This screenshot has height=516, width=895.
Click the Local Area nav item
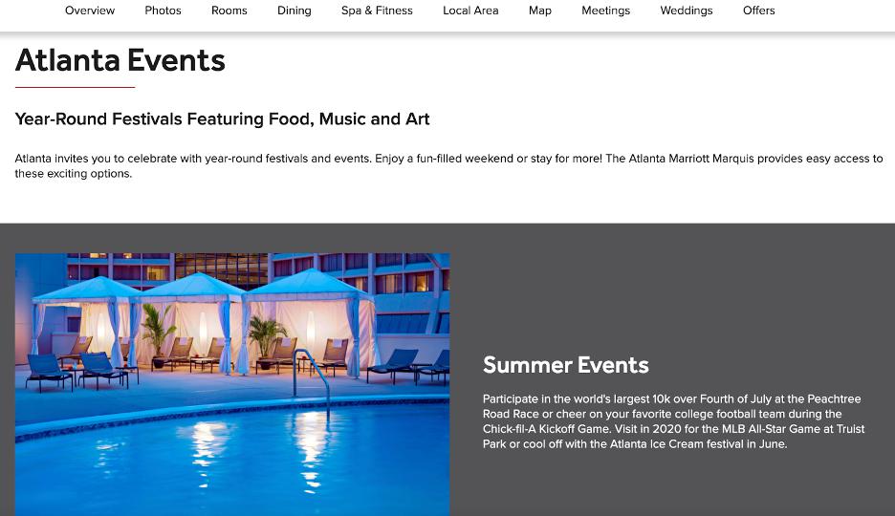point(470,11)
